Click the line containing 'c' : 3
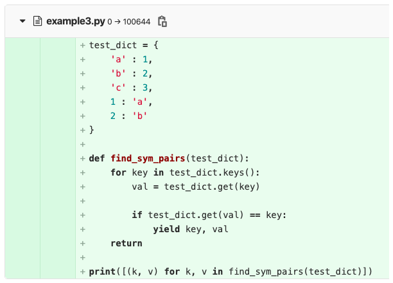Screen dimensions: 393x283 [x=131, y=88]
